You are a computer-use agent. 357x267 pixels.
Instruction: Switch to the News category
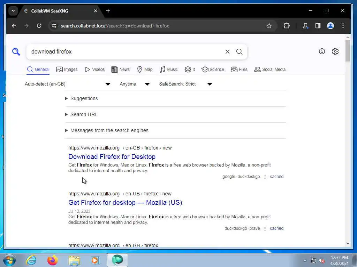tap(120, 70)
